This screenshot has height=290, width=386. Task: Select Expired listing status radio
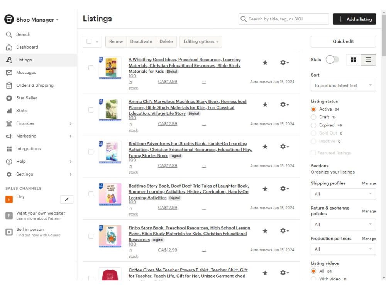313,125
